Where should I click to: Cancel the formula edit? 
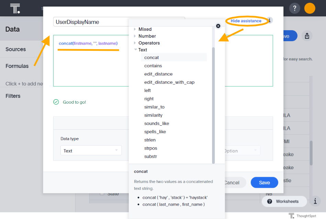pos(233,182)
